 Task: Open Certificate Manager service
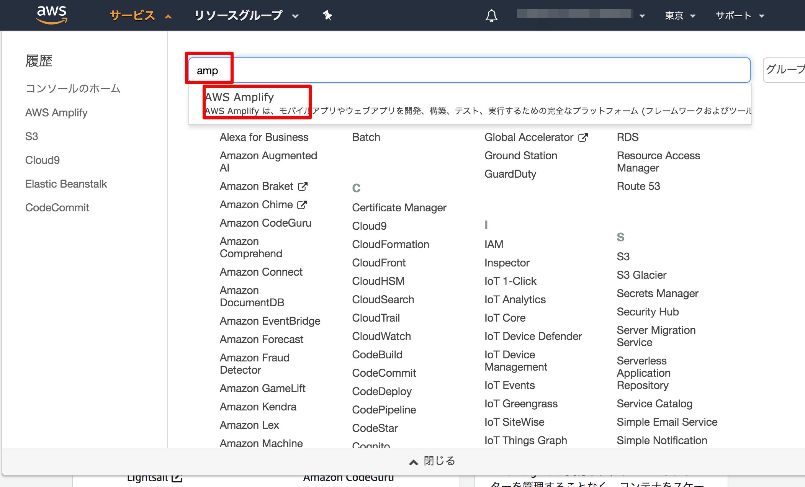point(399,208)
